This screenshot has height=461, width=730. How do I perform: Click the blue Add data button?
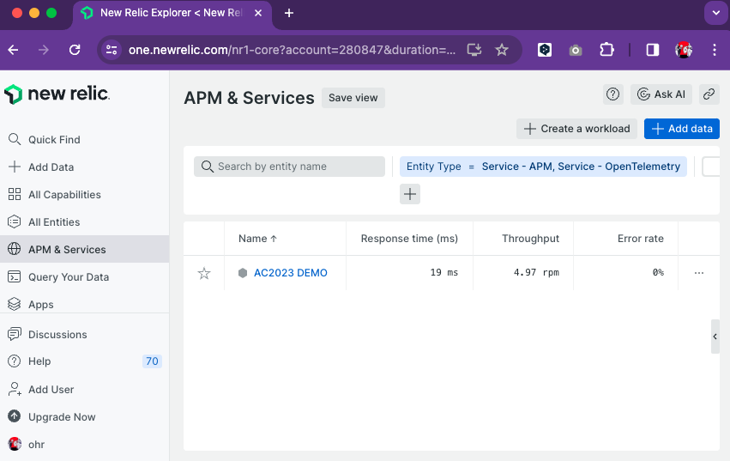pos(682,129)
